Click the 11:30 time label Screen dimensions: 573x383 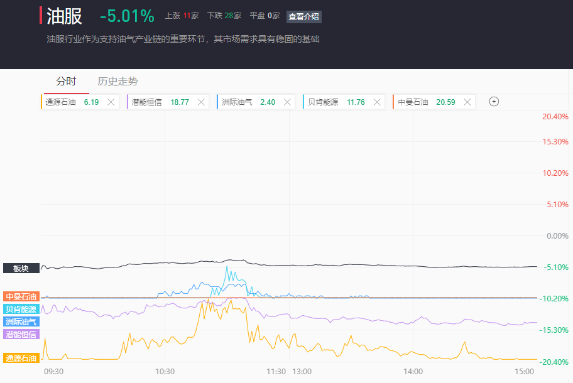coord(276,372)
